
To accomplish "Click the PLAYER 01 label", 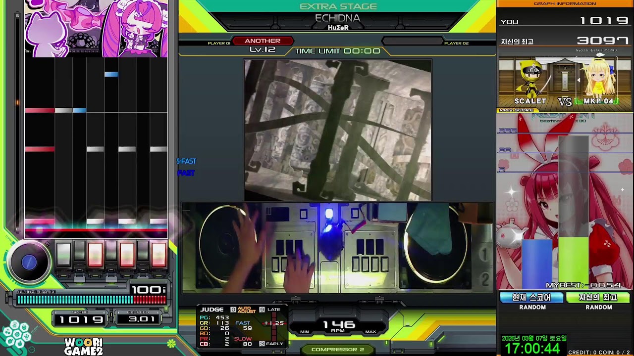I will 219,44.
